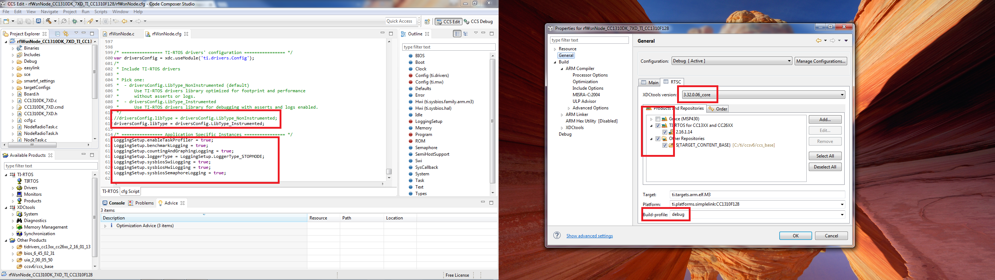Expand the Binaries folder in Project Explorer

pyautogui.click(x=13, y=48)
